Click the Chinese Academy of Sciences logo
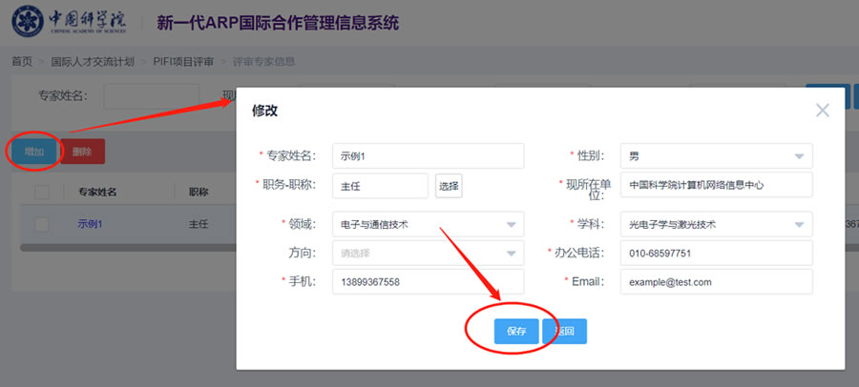The width and height of the screenshot is (859, 387). [70, 22]
